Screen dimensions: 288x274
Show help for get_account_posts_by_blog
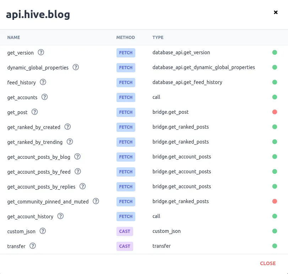[x=77, y=157]
